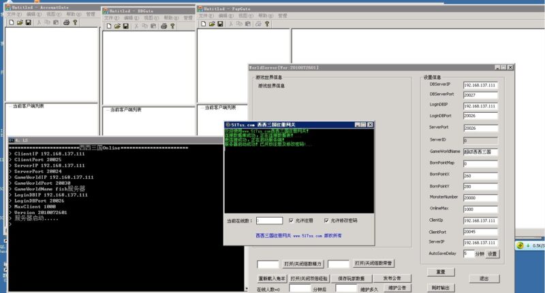This screenshot has width=545, height=293.
Task: Open the 文件 menu in AccountGate window
Action: [11, 14]
